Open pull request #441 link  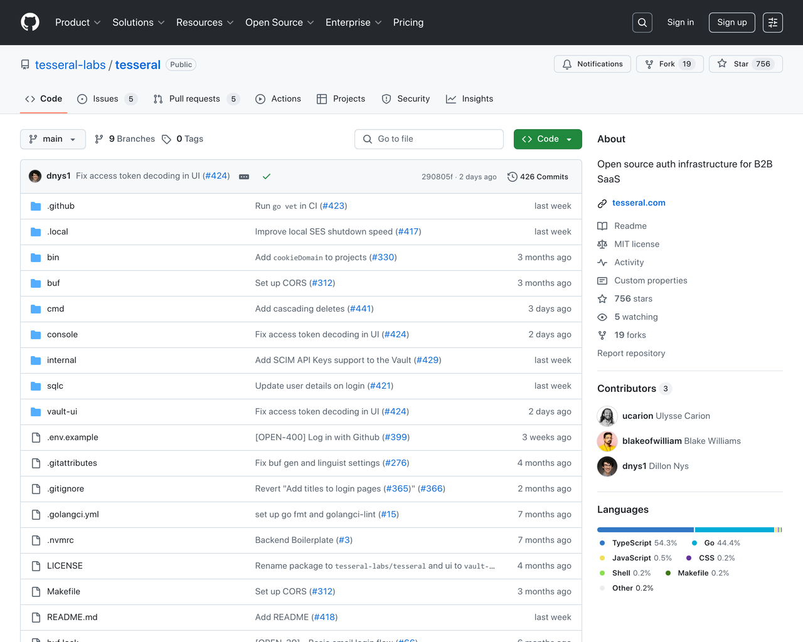(360, 309)
